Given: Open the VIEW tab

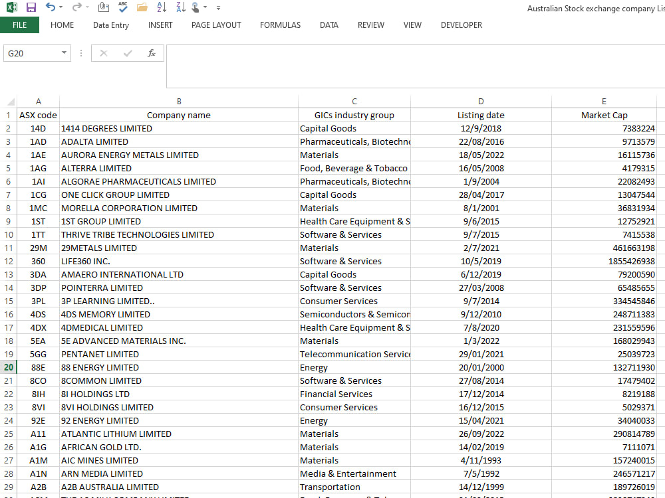Looking at the screenshot, I should click(x=413, y=25).
